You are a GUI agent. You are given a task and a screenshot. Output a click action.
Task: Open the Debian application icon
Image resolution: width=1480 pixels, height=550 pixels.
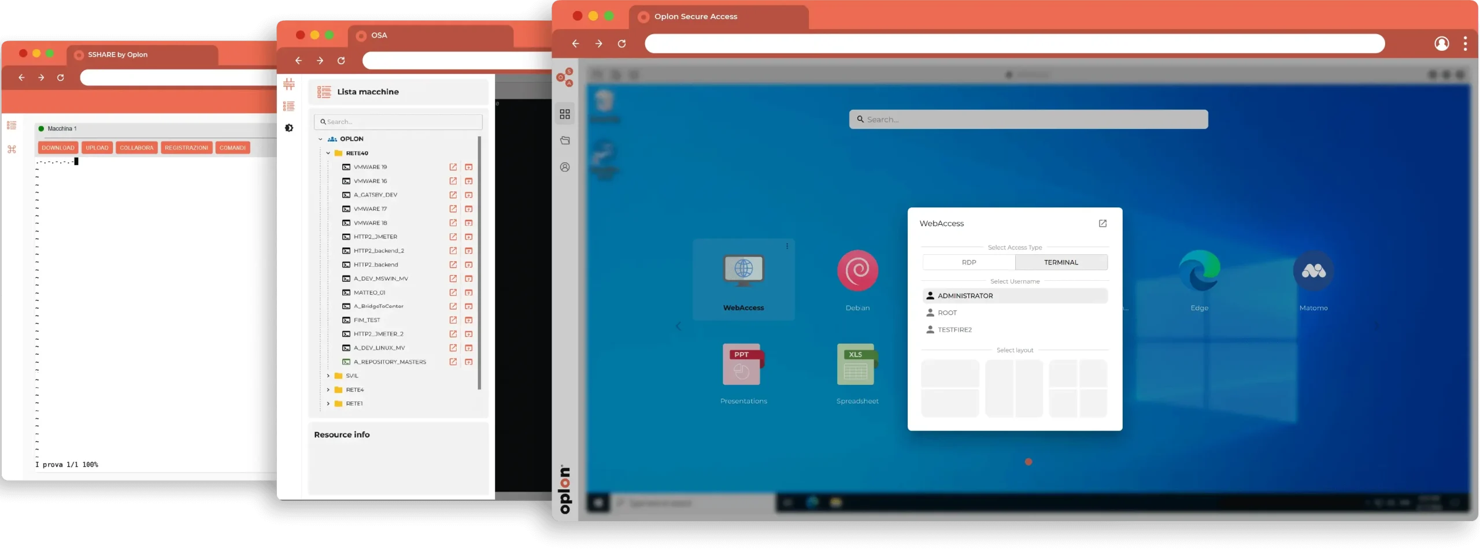tap(857, 271)
